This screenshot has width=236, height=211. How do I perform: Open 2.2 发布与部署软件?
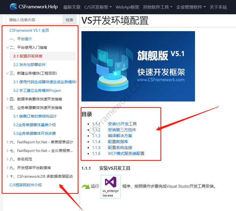point(29,65)
